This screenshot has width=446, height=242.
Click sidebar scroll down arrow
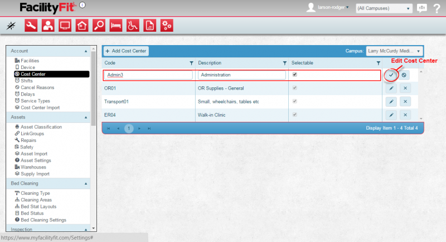coord(93,229)
